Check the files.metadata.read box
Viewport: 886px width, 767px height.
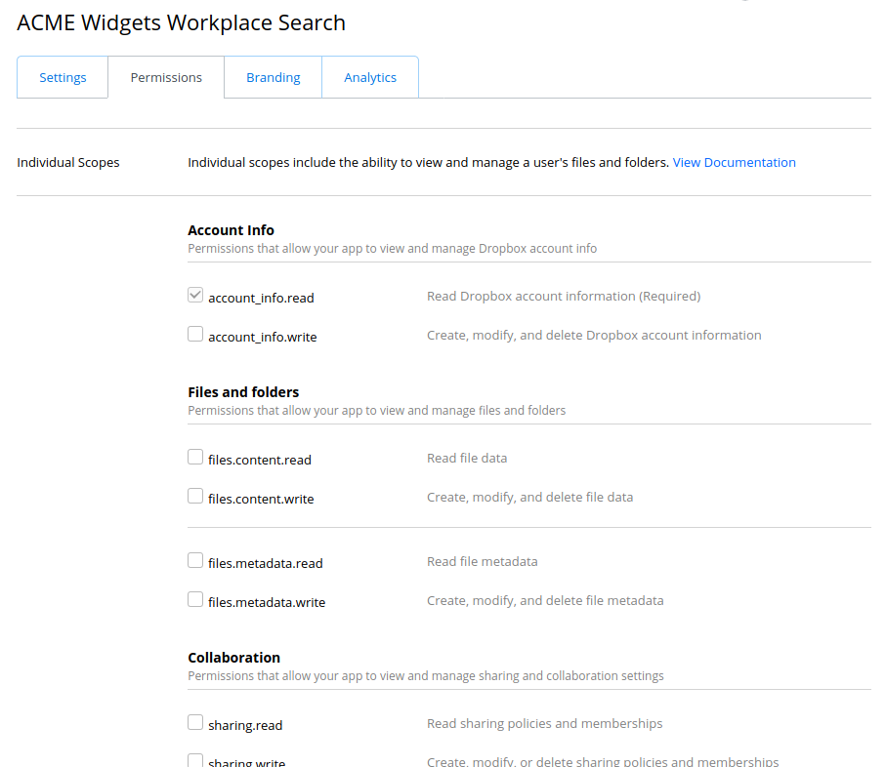coord(194,559)
